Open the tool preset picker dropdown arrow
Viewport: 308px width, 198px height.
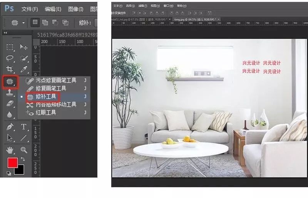(23, 23)
